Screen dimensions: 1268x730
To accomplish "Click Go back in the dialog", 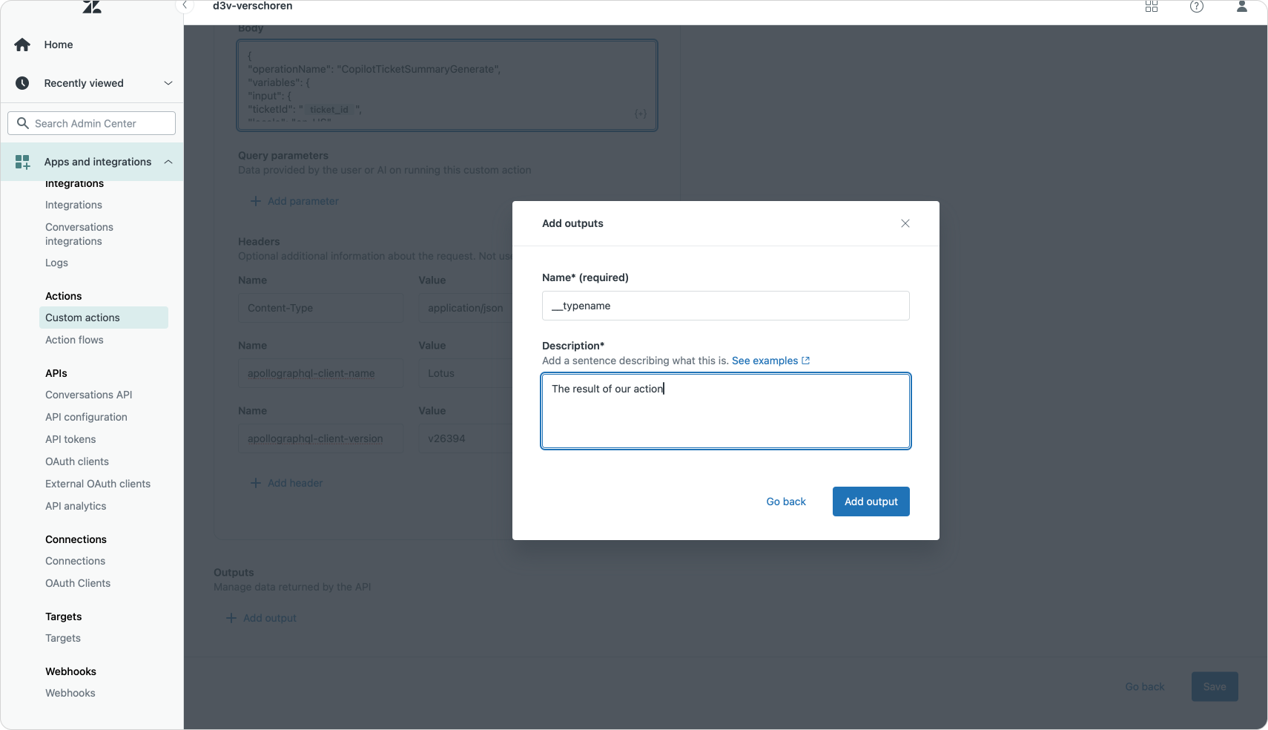I will pos(785,502).
